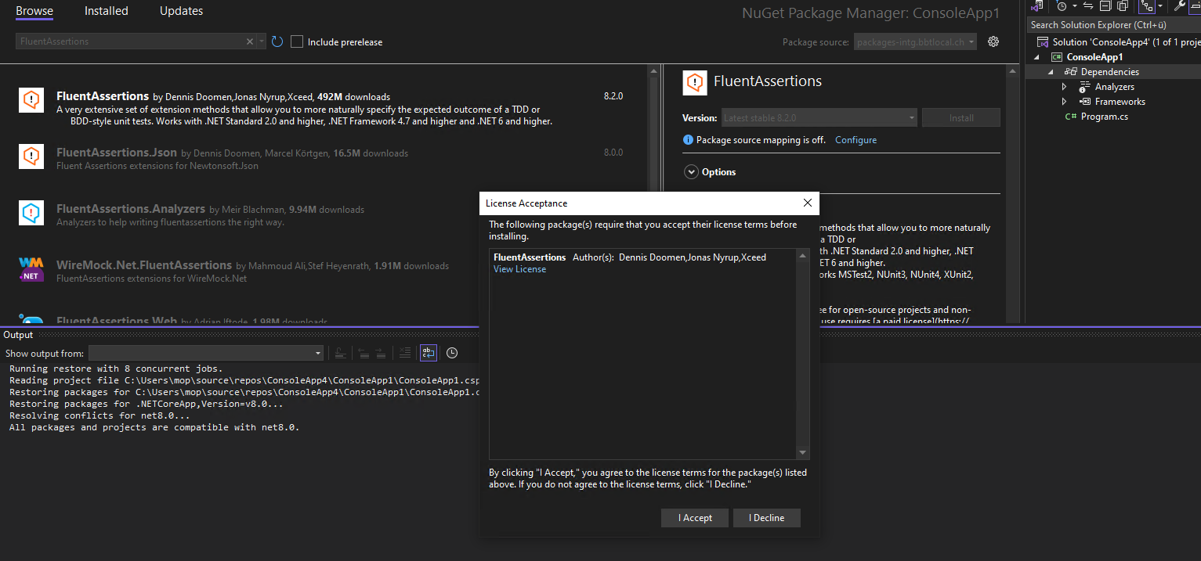Expand the Options section
This screenshot has height=561, width=1201.
point(691,172)
